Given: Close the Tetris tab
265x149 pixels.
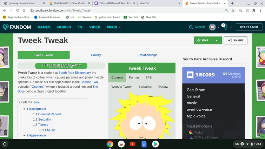Looking at the screenshot, I should point(134,3).
